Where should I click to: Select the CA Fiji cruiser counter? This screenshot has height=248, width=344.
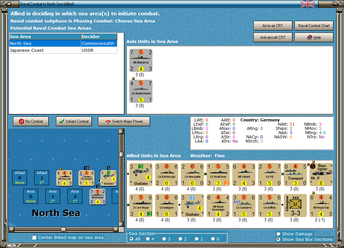point(270,174)
